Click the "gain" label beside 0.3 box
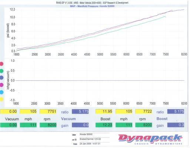The height and width of the screenshot is (148, 190). [160, 126]
